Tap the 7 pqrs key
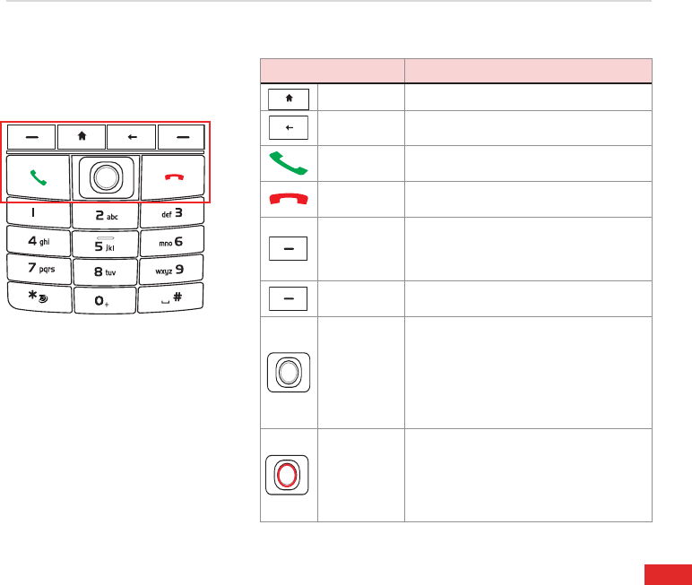The image size is (692, 585). 39,268
